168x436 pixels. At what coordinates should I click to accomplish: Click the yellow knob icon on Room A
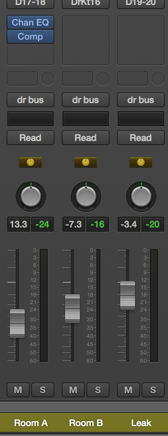click(x=30, y=162)
